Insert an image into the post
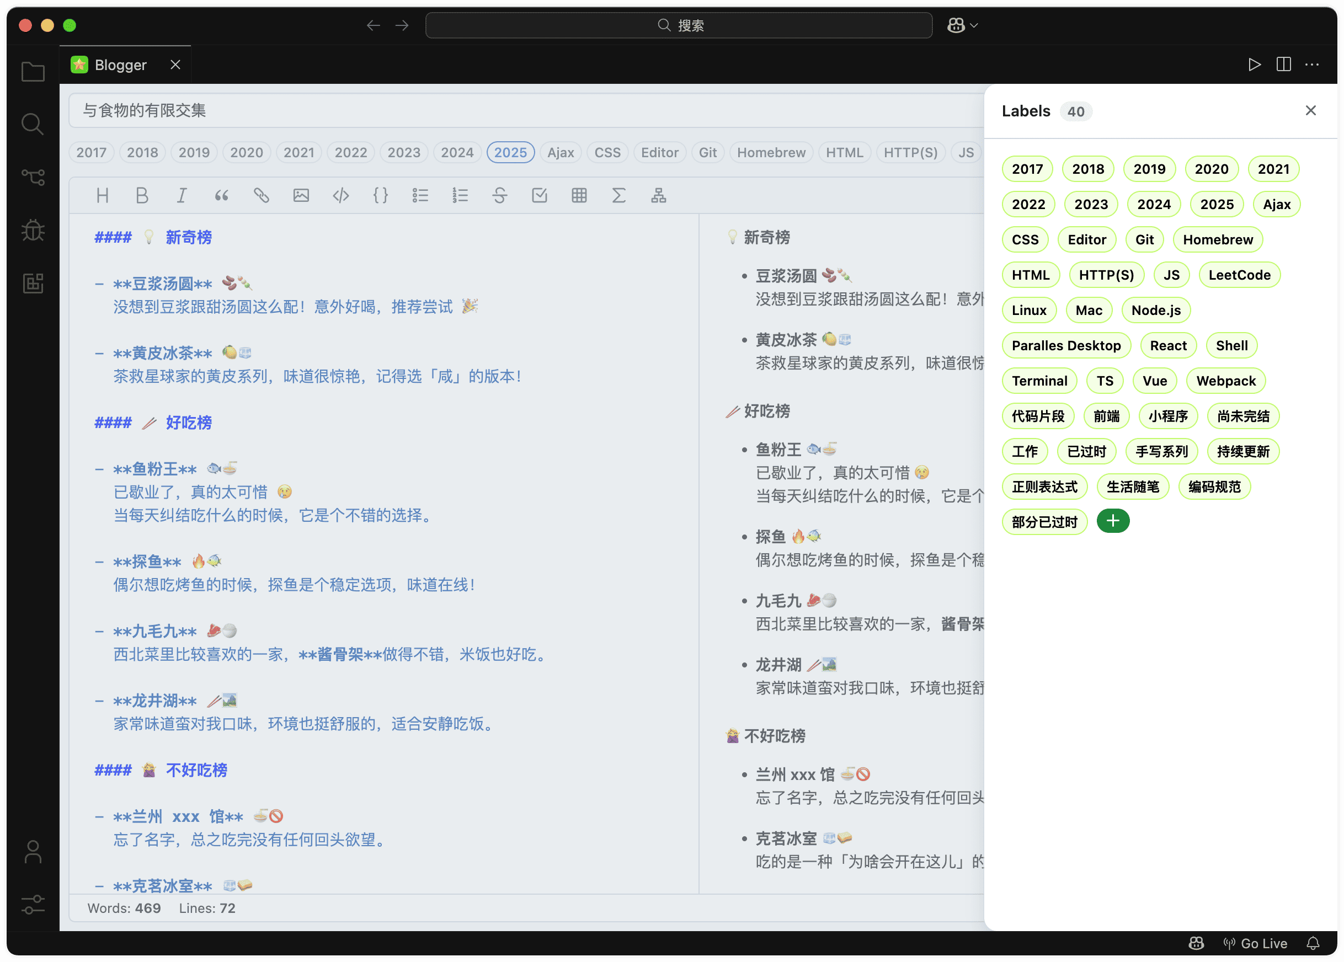The width and height of the screenshot is (1344, 962). 301,195
